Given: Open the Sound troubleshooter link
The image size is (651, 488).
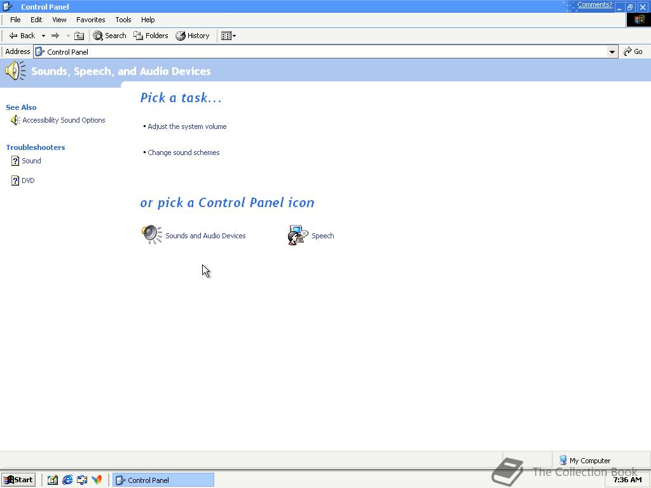Looking at the screenshot, I should tap(31, 161).
